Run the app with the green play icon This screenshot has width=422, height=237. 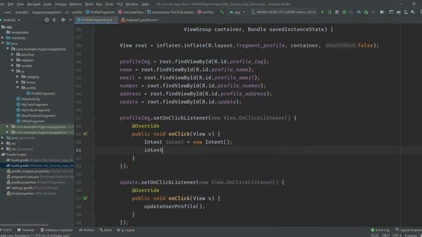[322, 12]
